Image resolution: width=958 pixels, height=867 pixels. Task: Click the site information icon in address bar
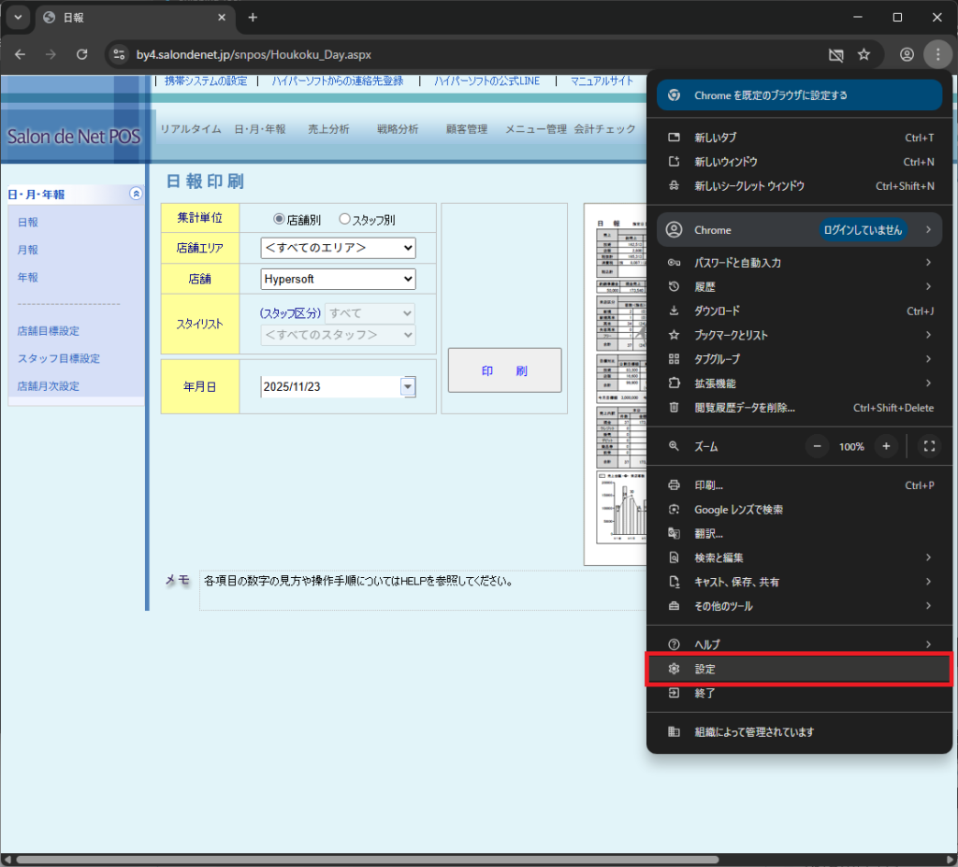[119, 54]
